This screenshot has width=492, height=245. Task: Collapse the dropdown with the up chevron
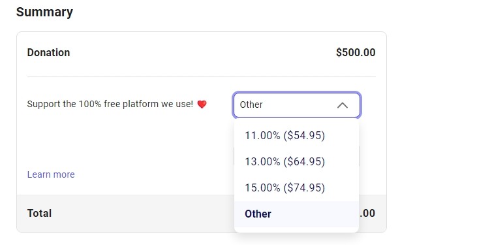(x=343, y=105)
